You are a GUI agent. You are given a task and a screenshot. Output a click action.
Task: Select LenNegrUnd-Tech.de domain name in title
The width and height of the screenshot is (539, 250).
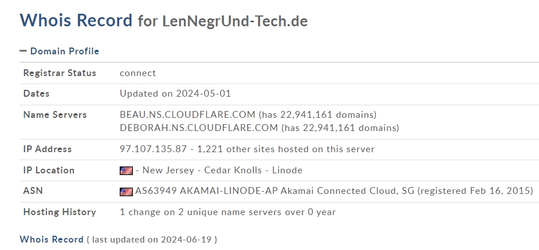pos(235,21)
